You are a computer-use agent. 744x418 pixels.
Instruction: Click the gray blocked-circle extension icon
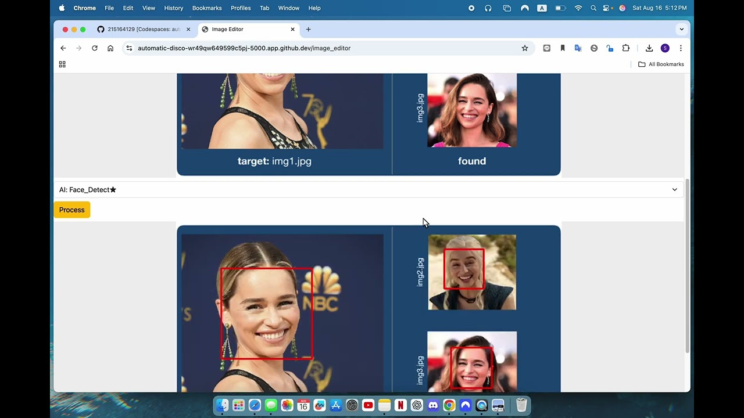[x=594, y=48]
